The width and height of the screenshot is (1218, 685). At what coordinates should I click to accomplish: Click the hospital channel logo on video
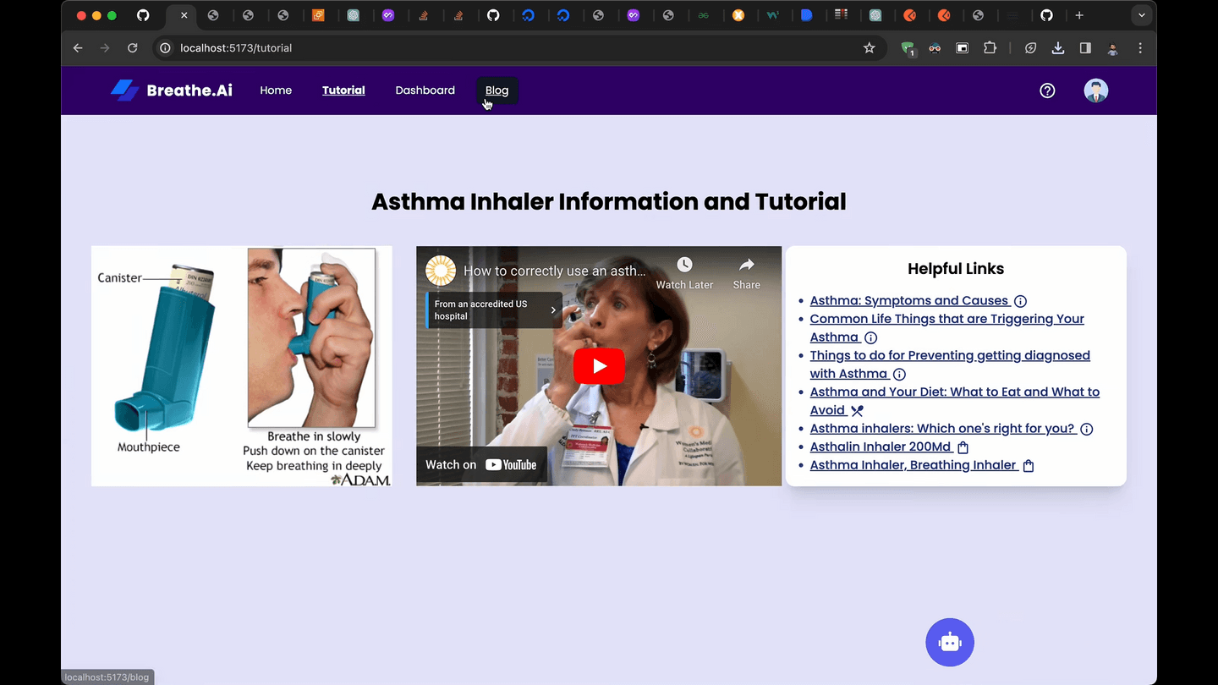coord(441,271)
